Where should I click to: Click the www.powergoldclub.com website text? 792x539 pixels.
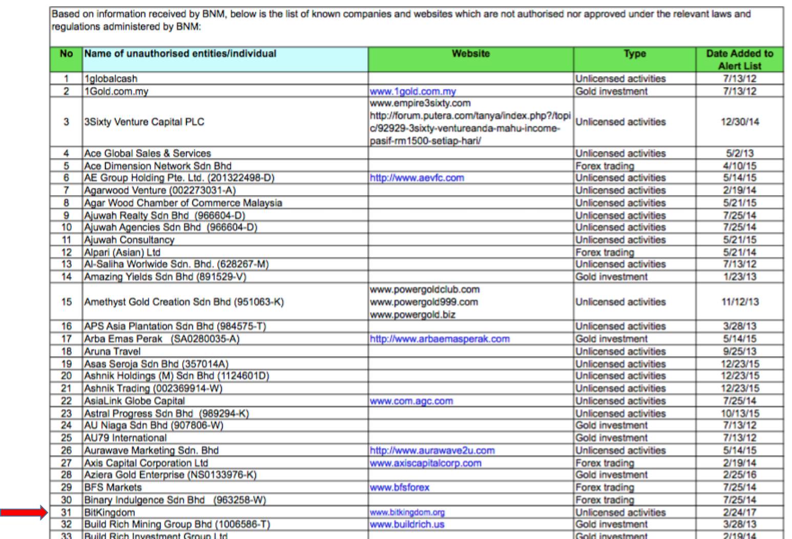425,289
